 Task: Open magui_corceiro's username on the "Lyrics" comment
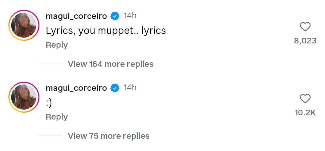pos(76,16)
